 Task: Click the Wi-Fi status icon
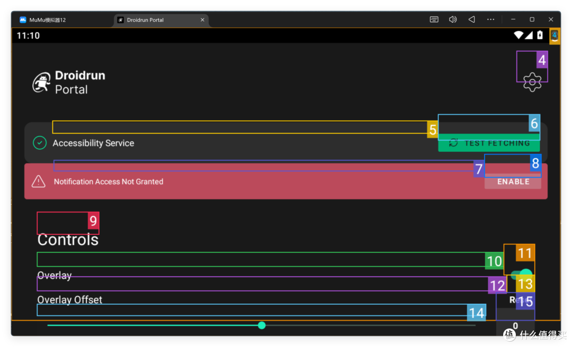point(519,35)
